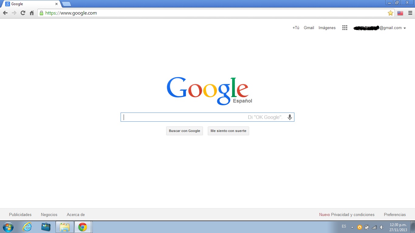
Task: Click the browser forward arrow
Action: (x=14, y=13)
